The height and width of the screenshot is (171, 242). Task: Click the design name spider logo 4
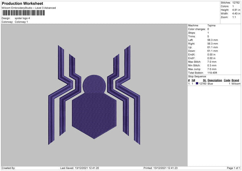[23, 18]
